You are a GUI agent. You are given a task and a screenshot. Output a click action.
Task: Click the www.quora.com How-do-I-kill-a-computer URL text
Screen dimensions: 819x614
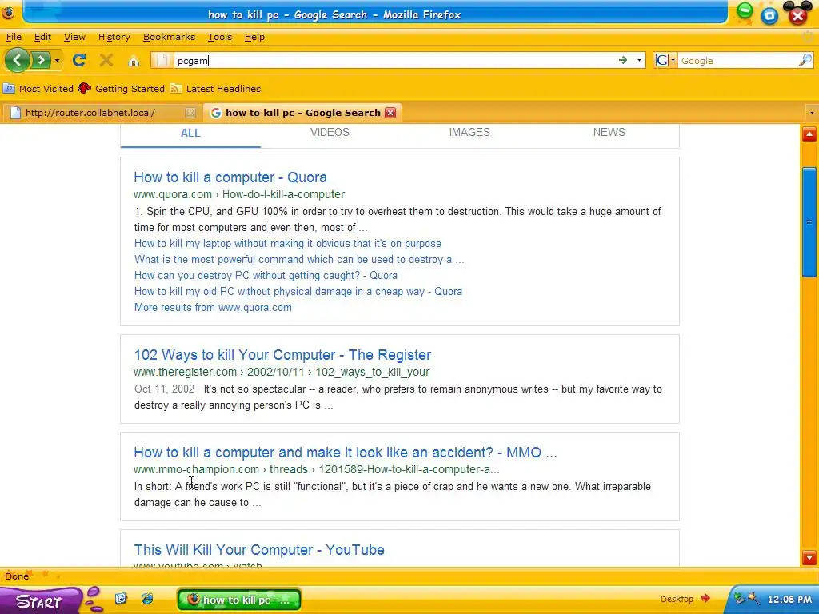pyautogui.click(x=239, y=195)
